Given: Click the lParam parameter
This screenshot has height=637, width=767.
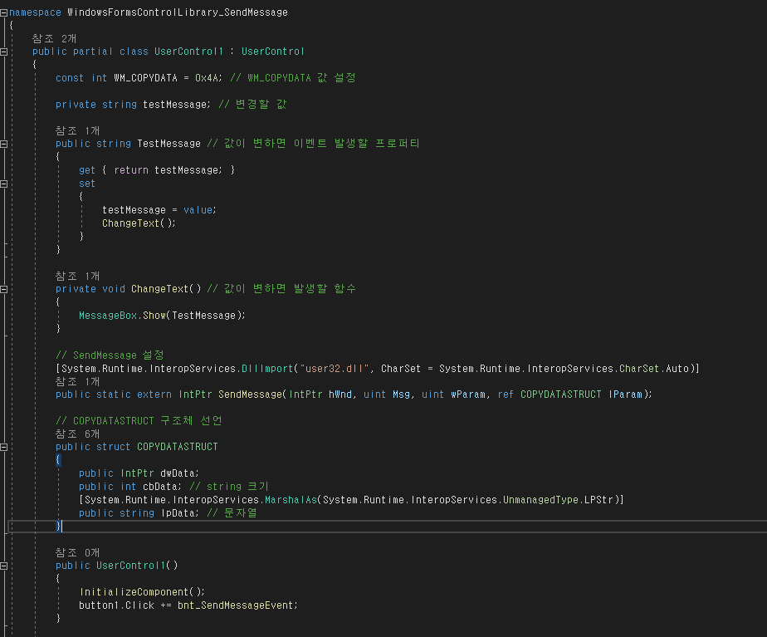Looking at the screenshot, I should [625, 394].
